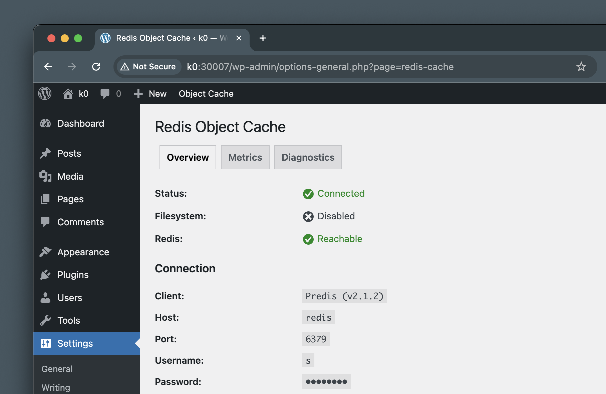Open General settings submenu
The height and width of the screenshot is (394, 606).
(57, 369)
